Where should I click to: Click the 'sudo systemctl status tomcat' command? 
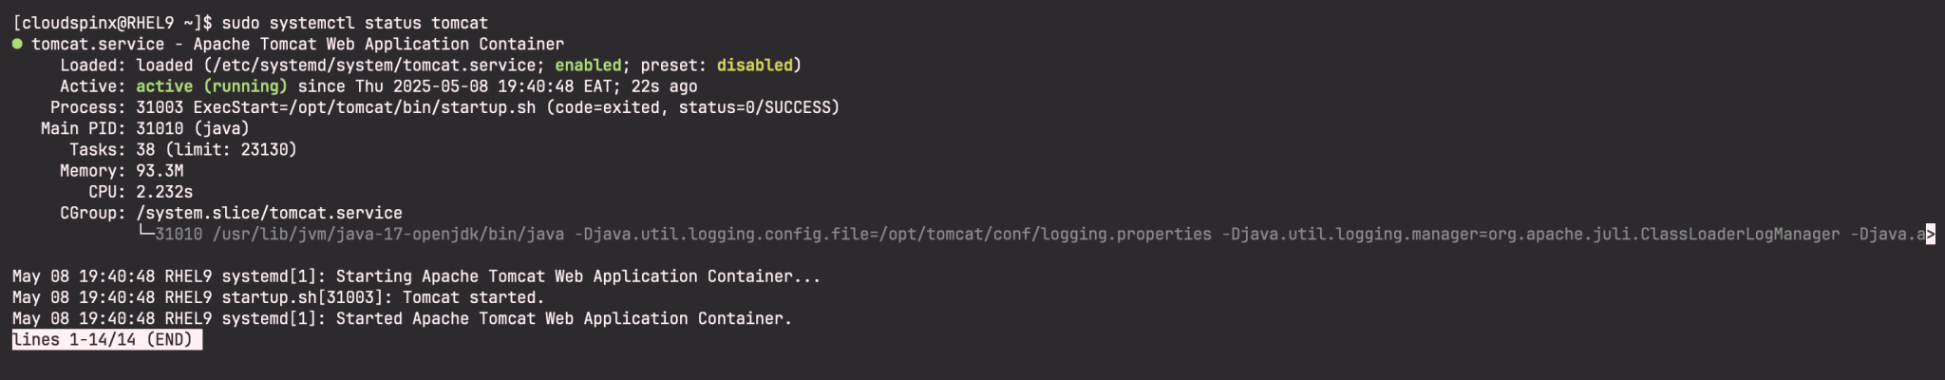354,23
